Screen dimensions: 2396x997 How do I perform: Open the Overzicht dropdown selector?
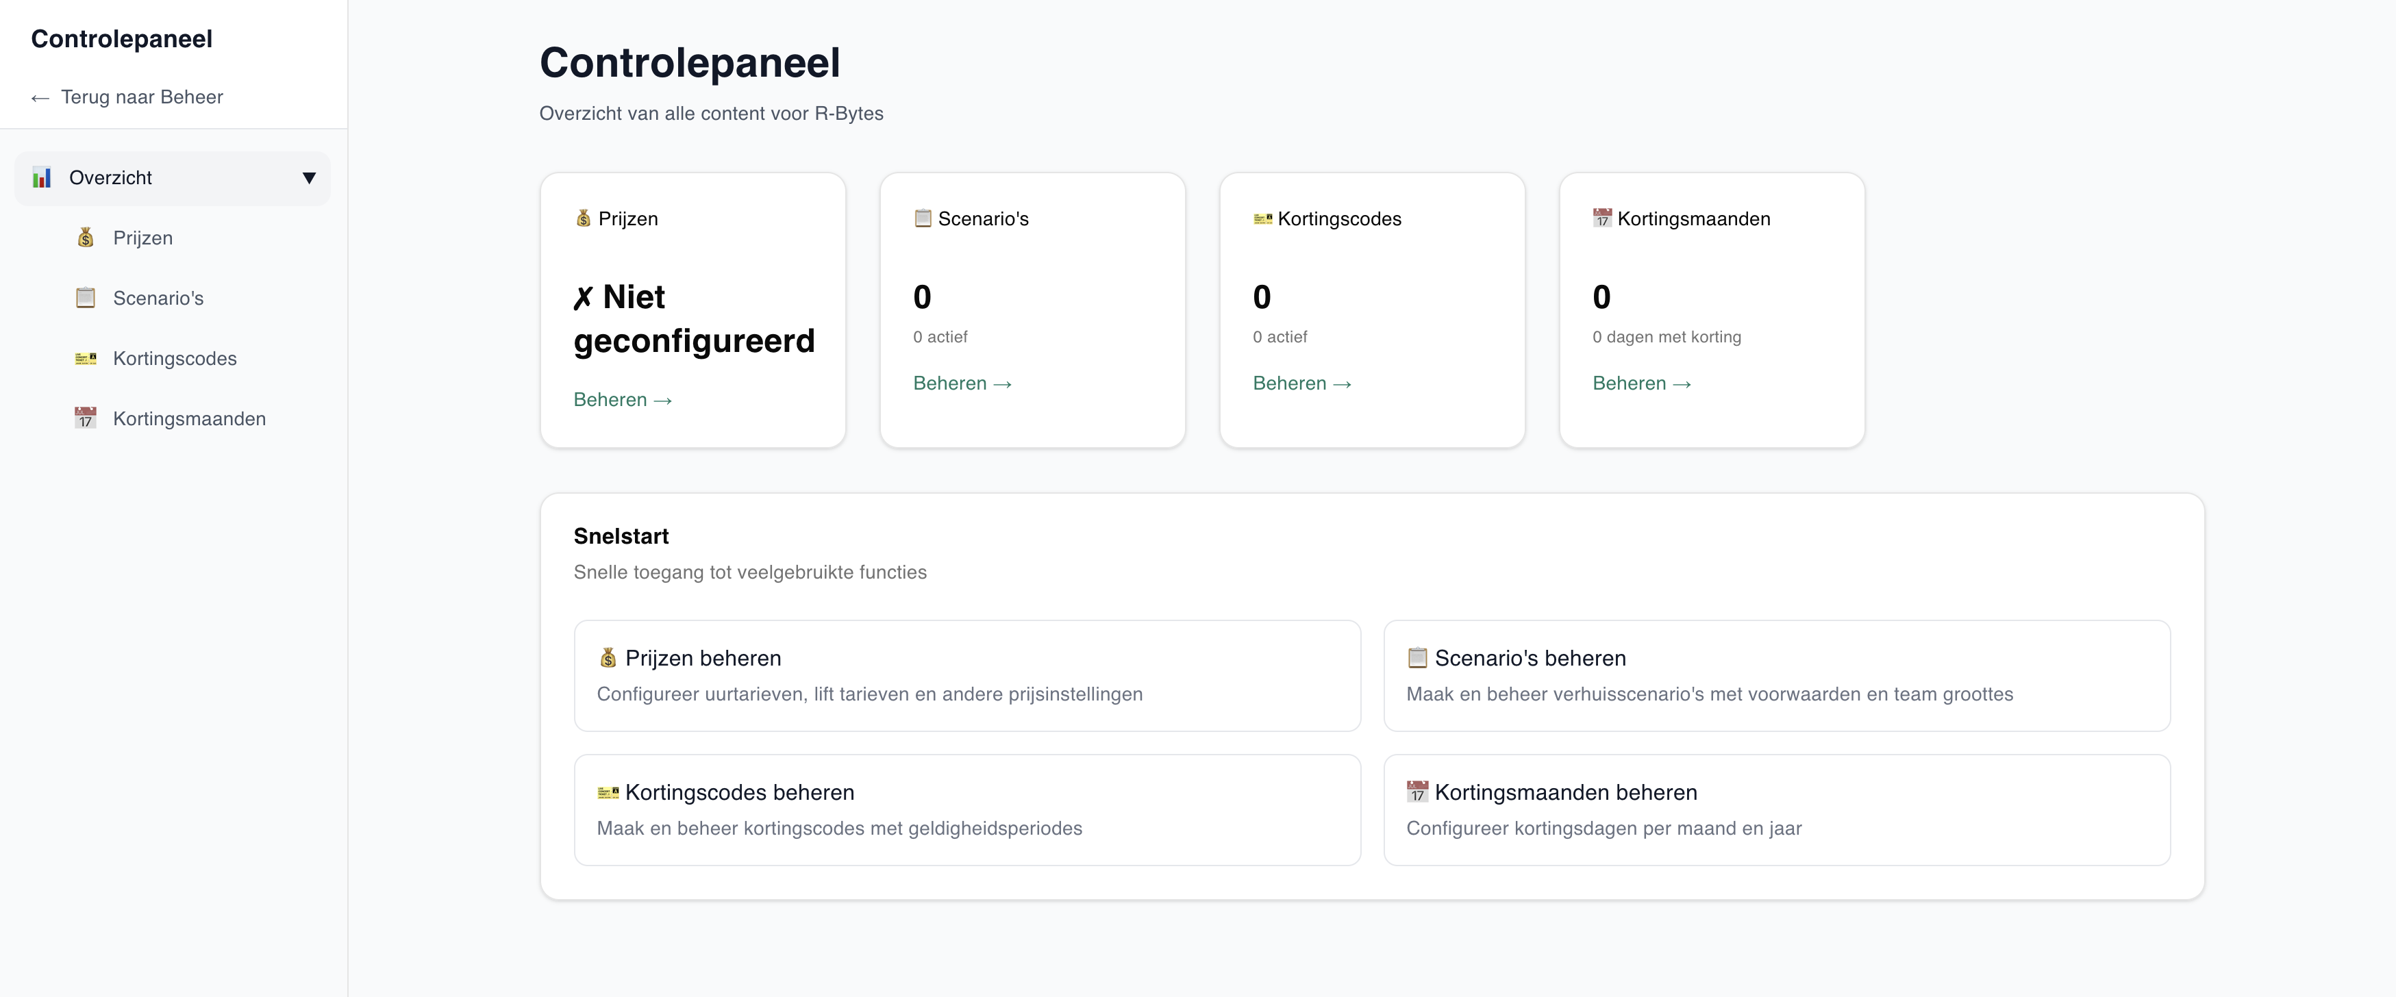pyautogui.click(x=172, y=177)
